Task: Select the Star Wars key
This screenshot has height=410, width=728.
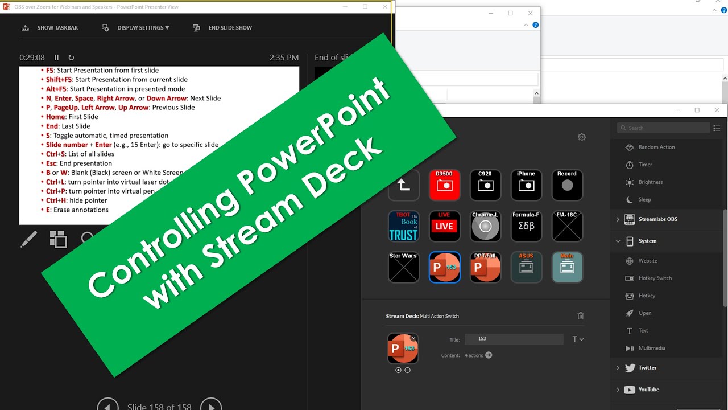Action: [x=403, y=267]
